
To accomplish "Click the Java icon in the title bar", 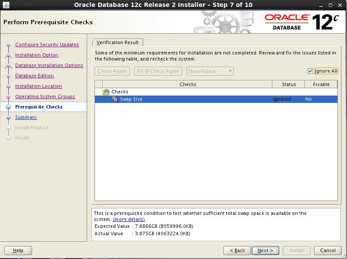I will [6, 5].
